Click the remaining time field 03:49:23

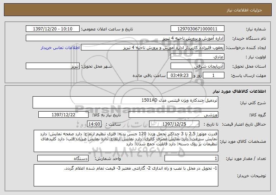[179, 75]
